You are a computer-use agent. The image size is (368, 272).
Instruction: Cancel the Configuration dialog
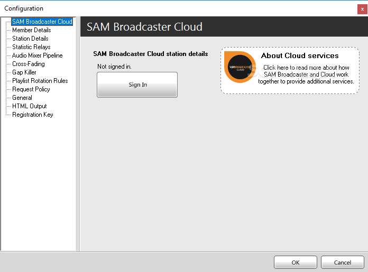coord(343,262)
